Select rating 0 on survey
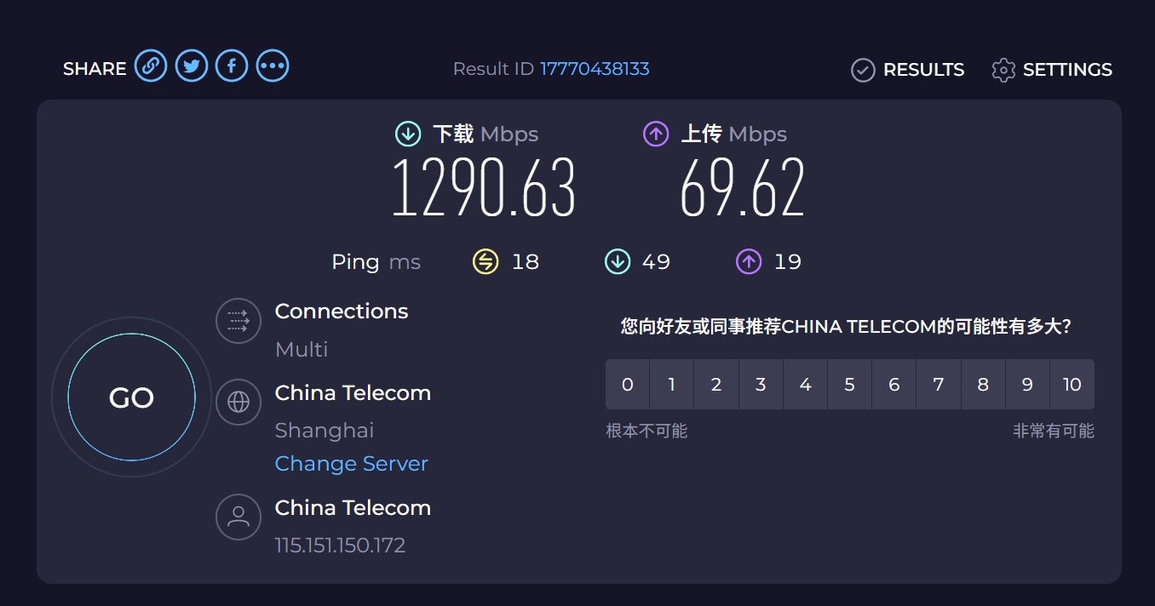The image size is (1155, 606). click(x=628, y=385)
